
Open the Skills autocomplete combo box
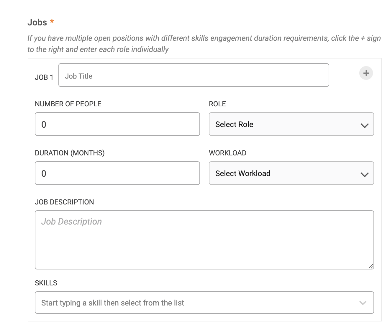tap(204, 303)
